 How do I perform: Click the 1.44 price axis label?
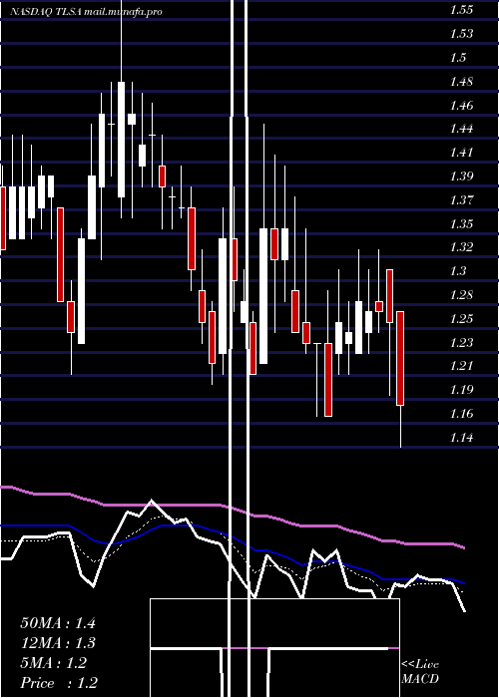(461, 129)
